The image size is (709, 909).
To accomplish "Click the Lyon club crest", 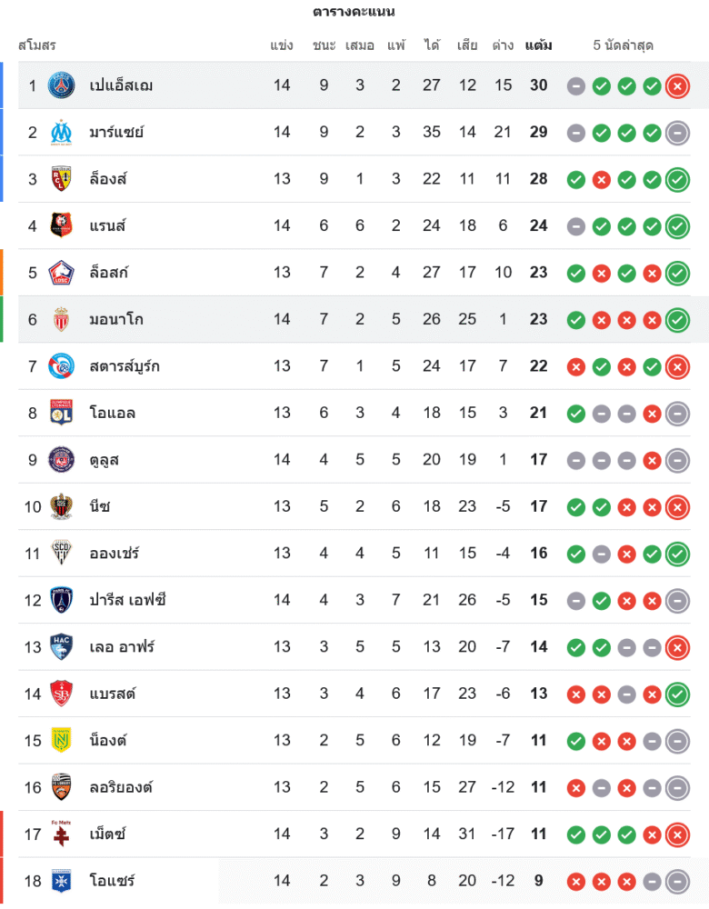I will coord(62,414).
